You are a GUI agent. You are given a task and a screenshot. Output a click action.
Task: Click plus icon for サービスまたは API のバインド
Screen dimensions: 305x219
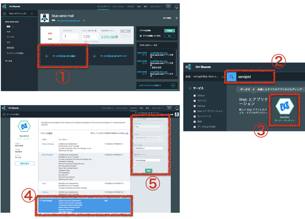pyautogui.click(x=94, y=56)
